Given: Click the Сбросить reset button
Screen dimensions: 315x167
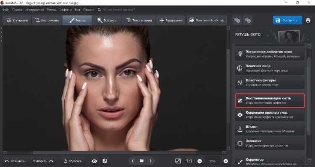Looking at the screenshot, I should point(73,161).
